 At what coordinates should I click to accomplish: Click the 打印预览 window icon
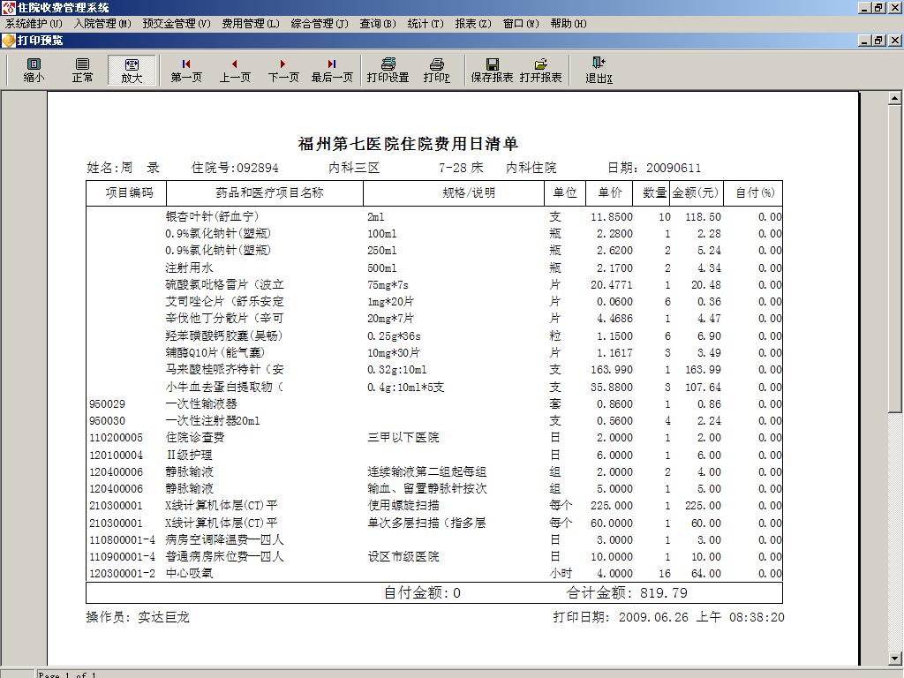8,41
